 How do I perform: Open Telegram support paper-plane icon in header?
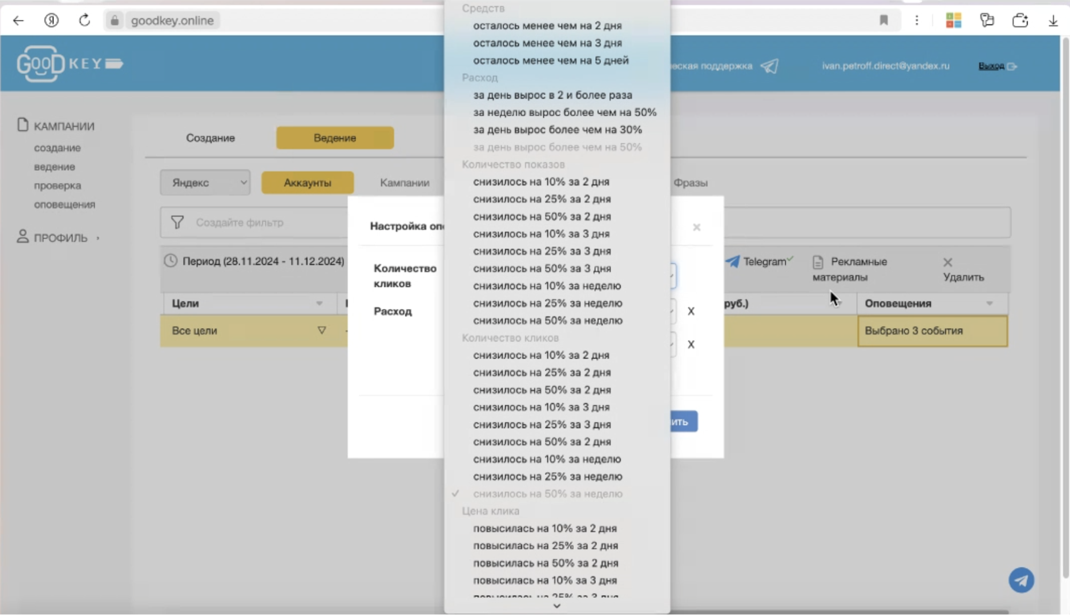point(769,66)
